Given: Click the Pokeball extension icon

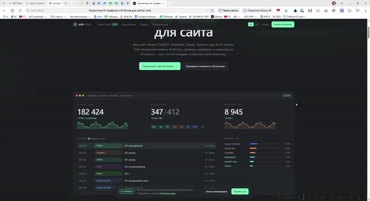Looking at the screenshot, I should tap(278, 11).
